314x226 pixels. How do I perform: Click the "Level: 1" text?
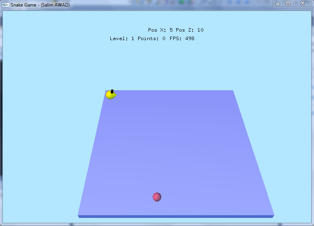click(122, 39)
